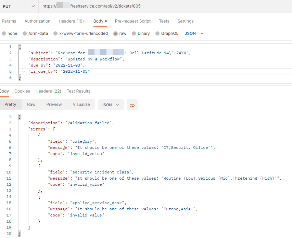Switch response view to Raw

click(31, 104)
